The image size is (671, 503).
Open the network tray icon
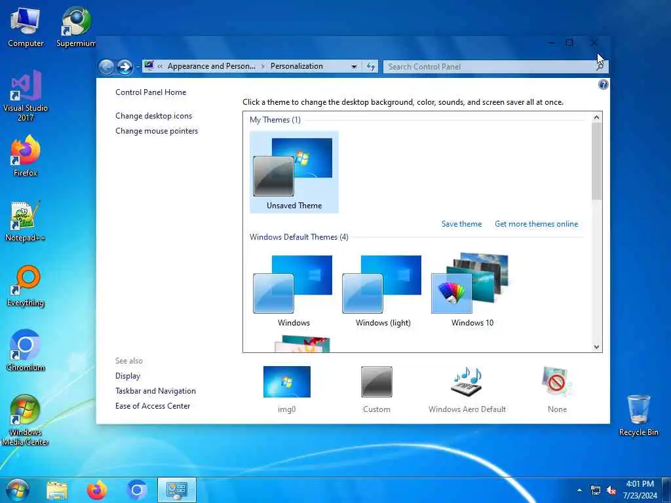coord(595,490)
